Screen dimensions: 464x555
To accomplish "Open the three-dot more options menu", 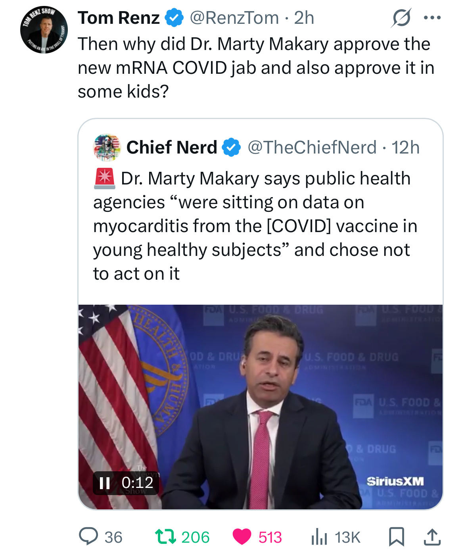I will coord(432,18).
